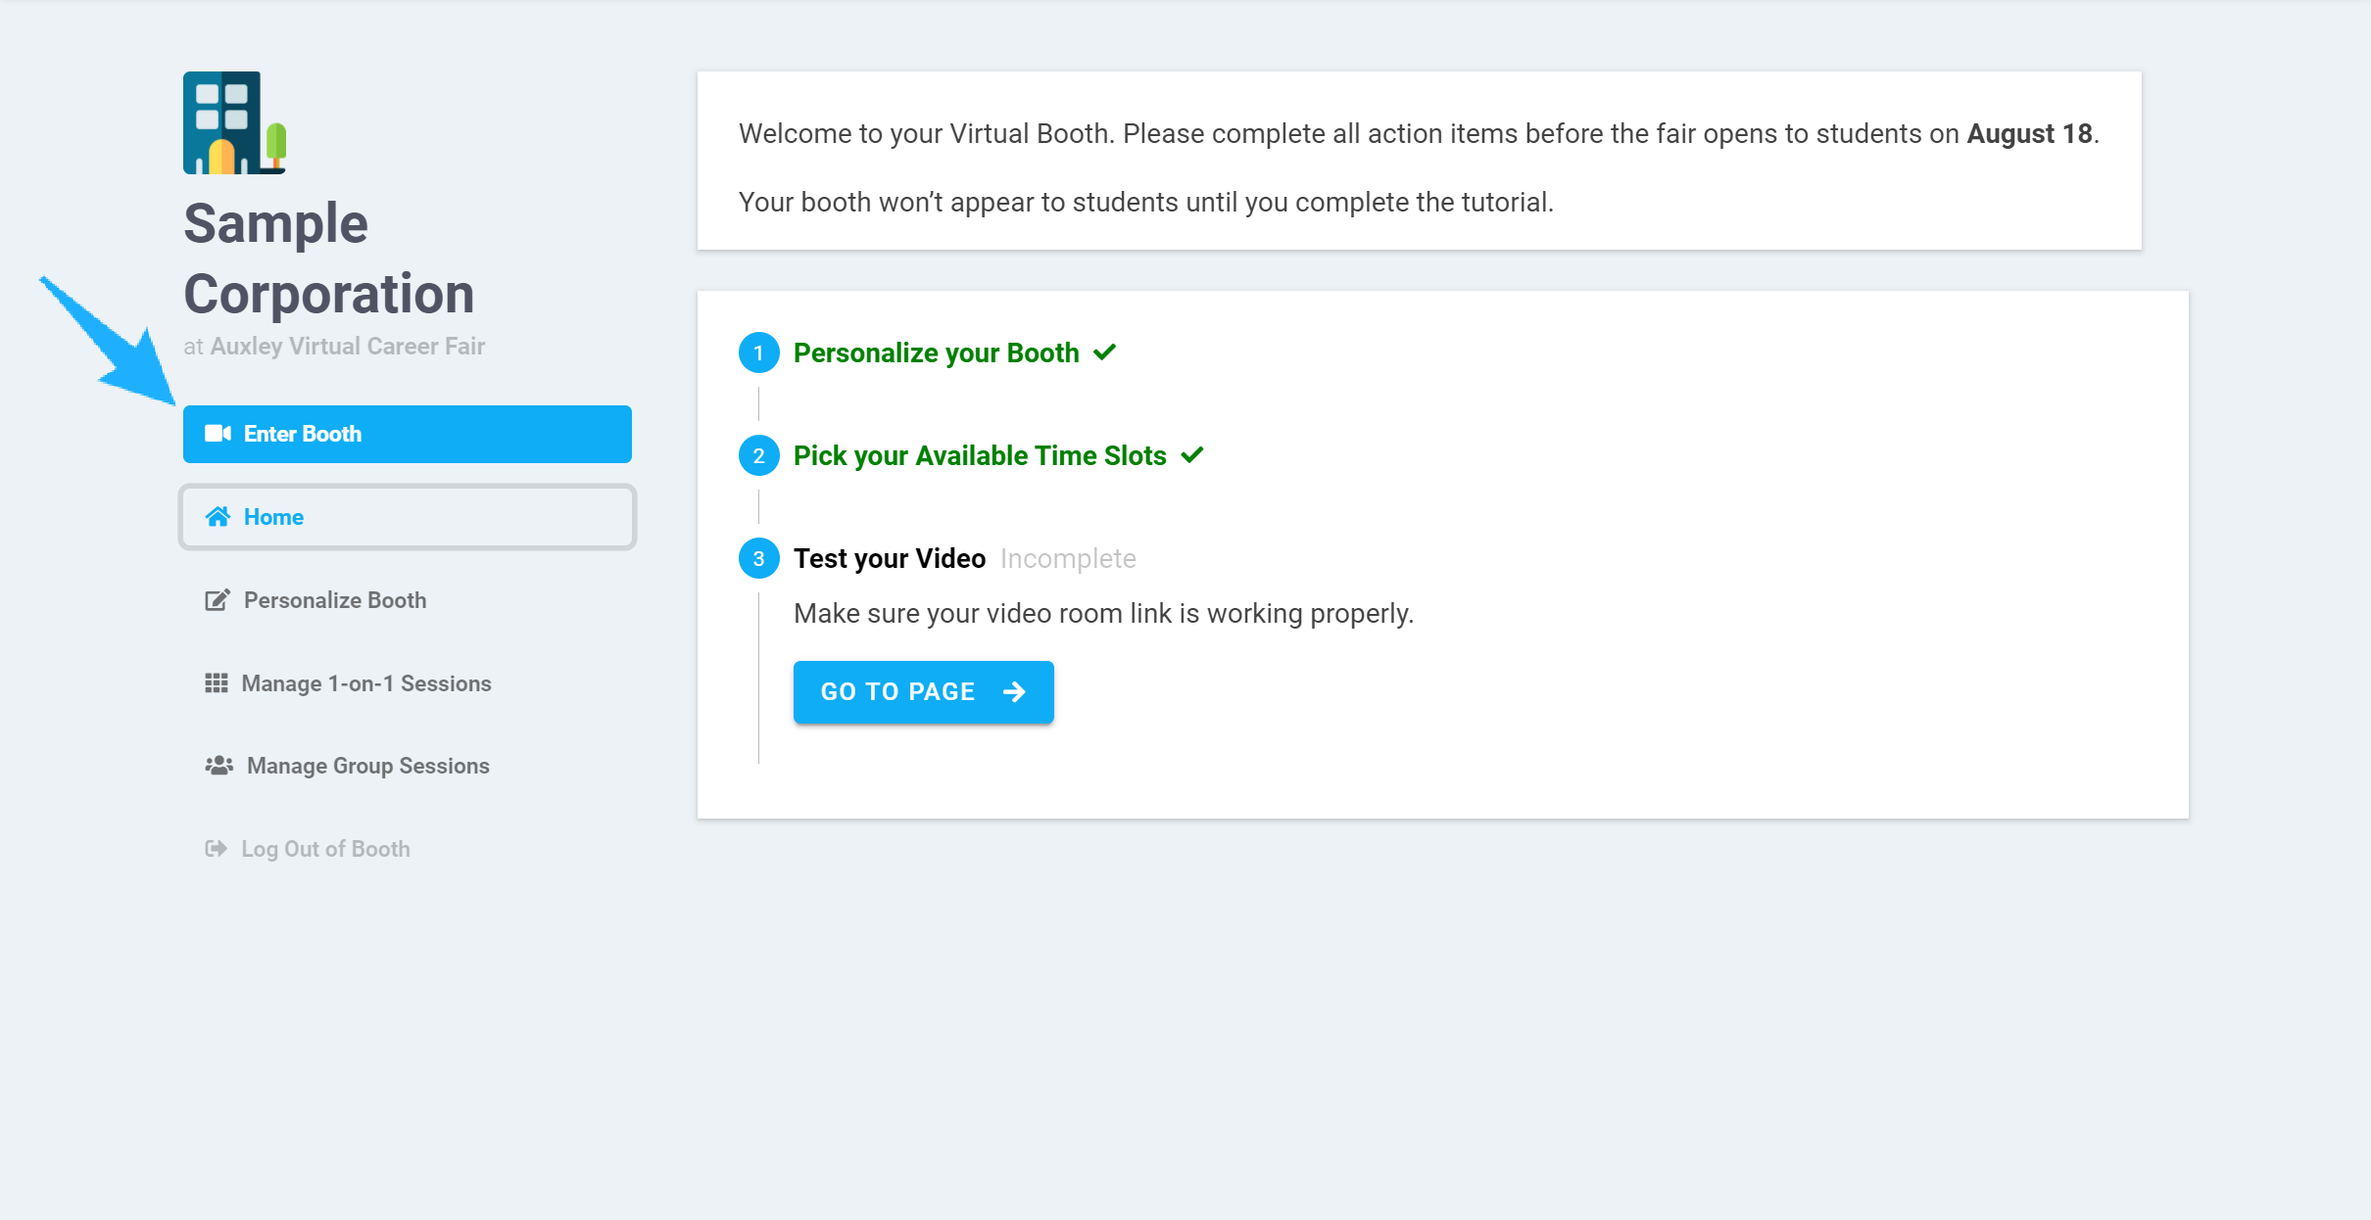The image size is (2371, 1220).
Task: Click the green checkmark beside Personalize your Booth
Action: pyautogui.click(x=1105, y=352)
